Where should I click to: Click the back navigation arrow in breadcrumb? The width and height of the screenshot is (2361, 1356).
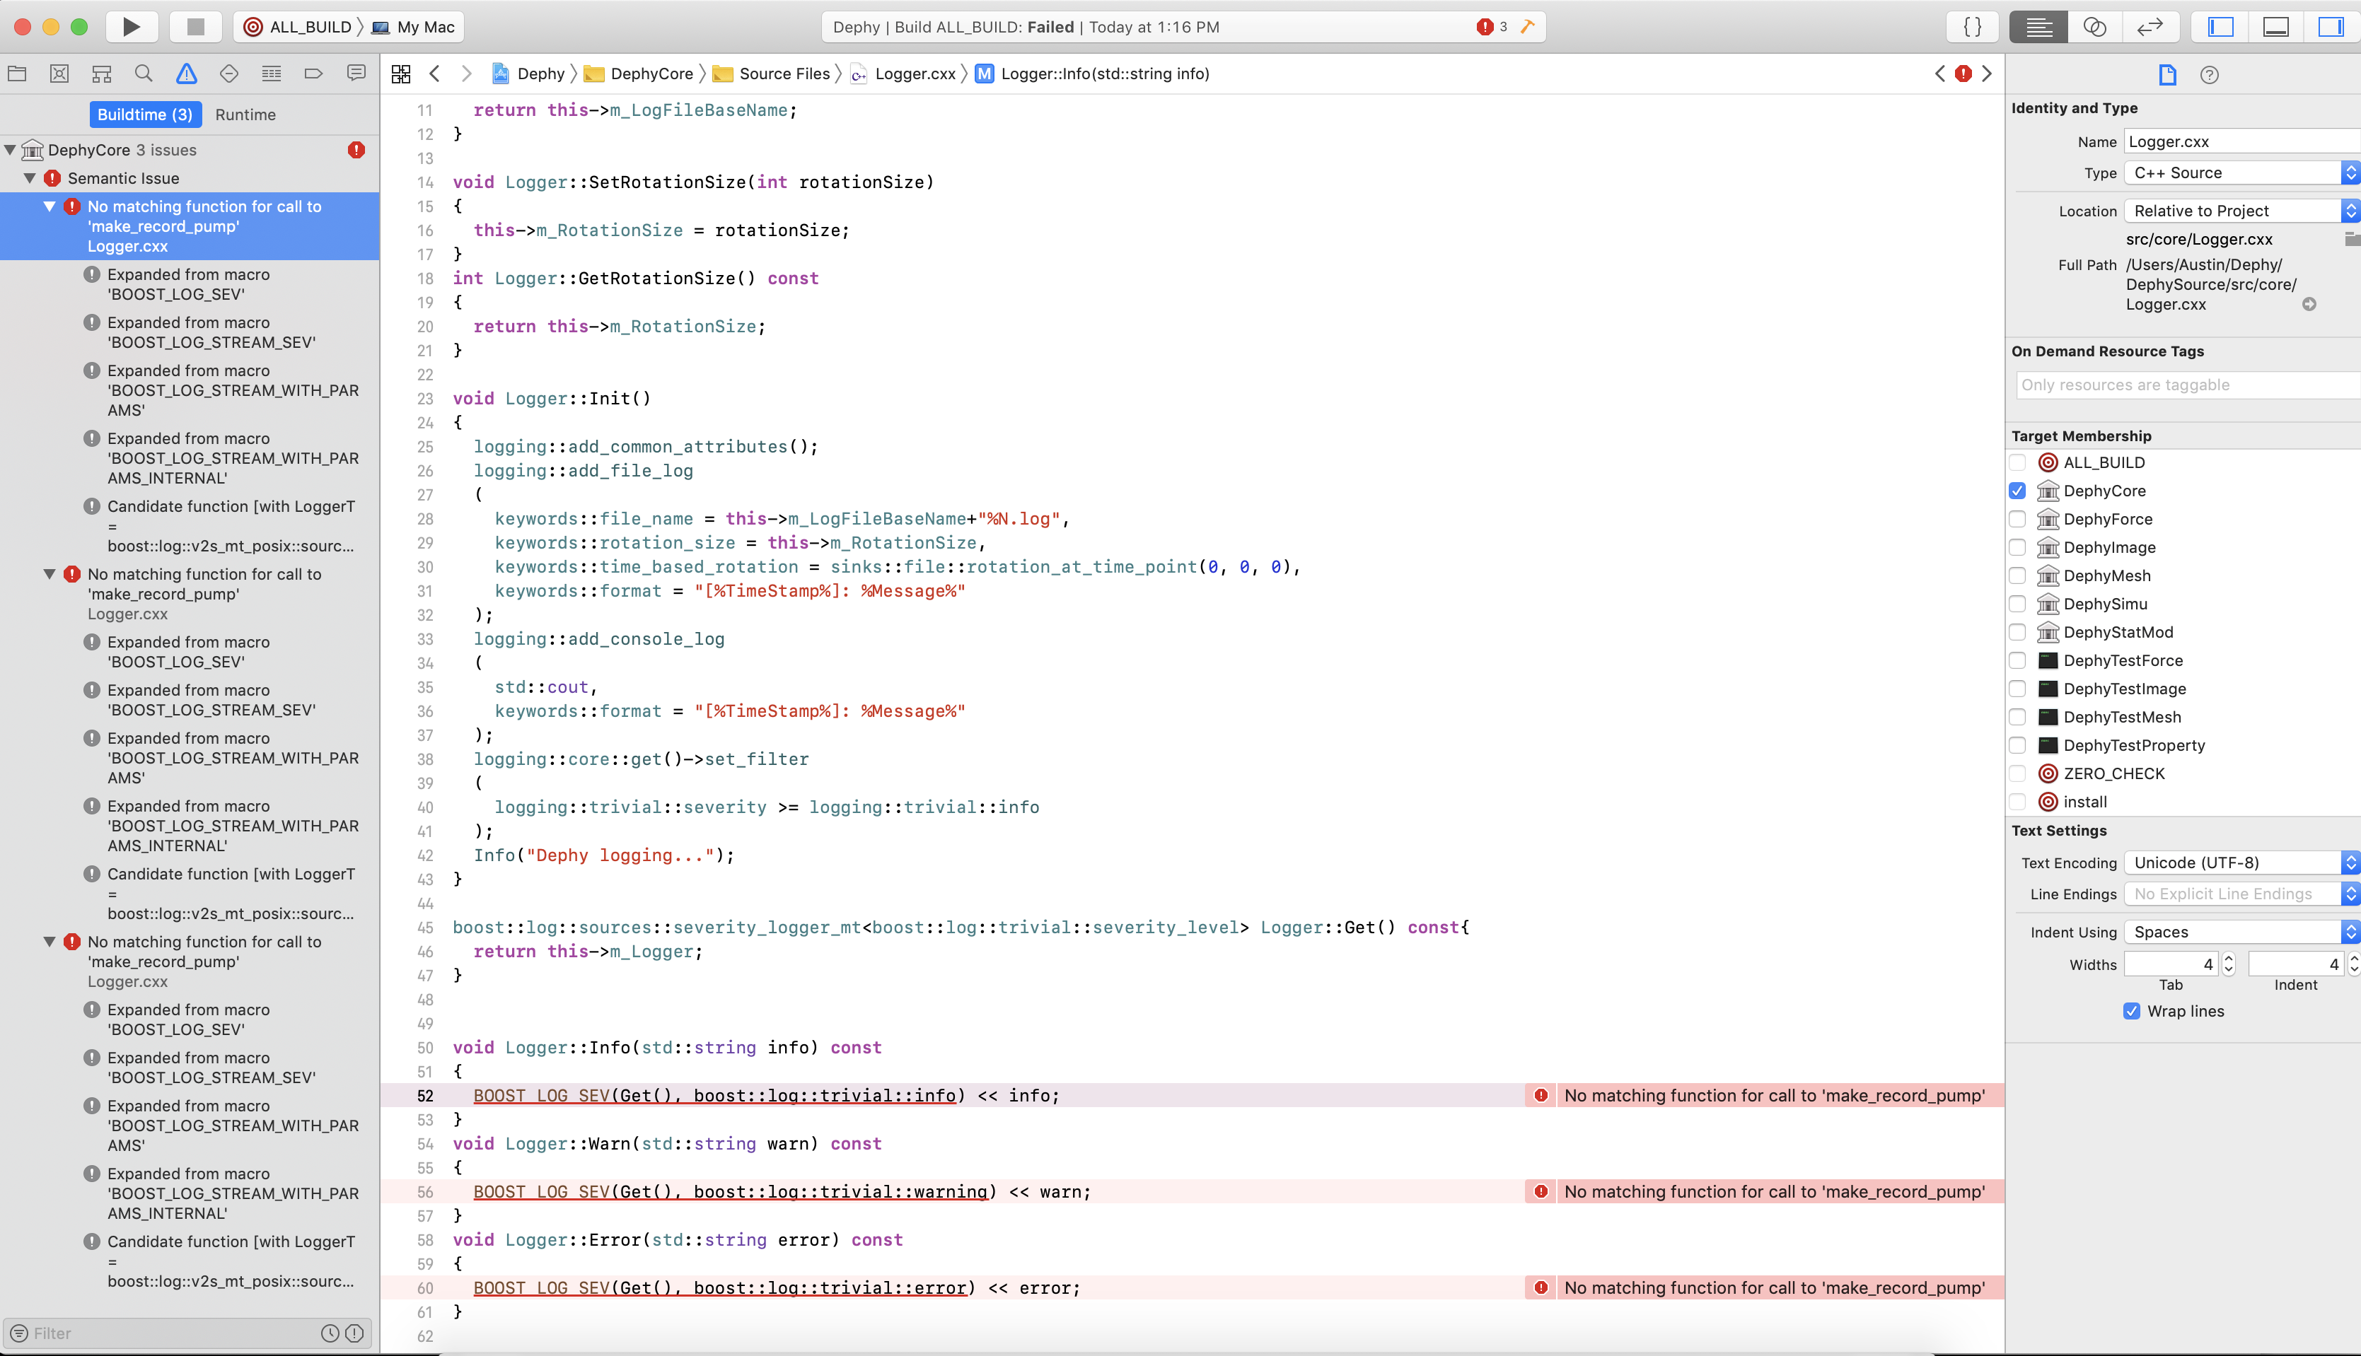point(433,73)
